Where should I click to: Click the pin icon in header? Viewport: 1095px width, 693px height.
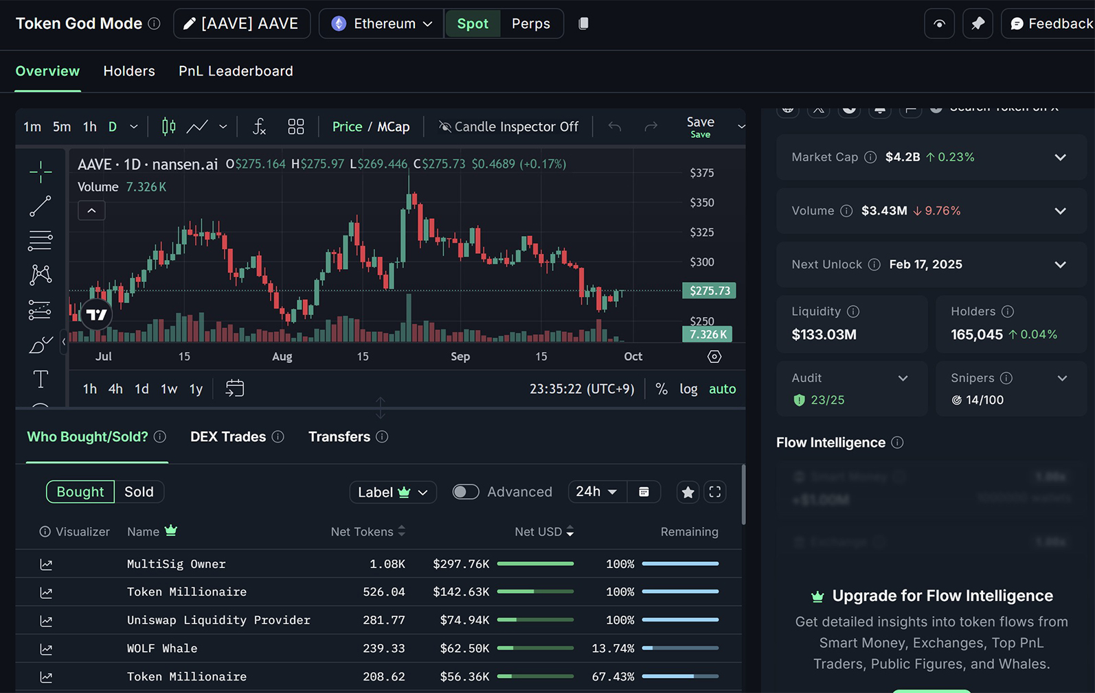pyautogui.click(x=978, y=23)
